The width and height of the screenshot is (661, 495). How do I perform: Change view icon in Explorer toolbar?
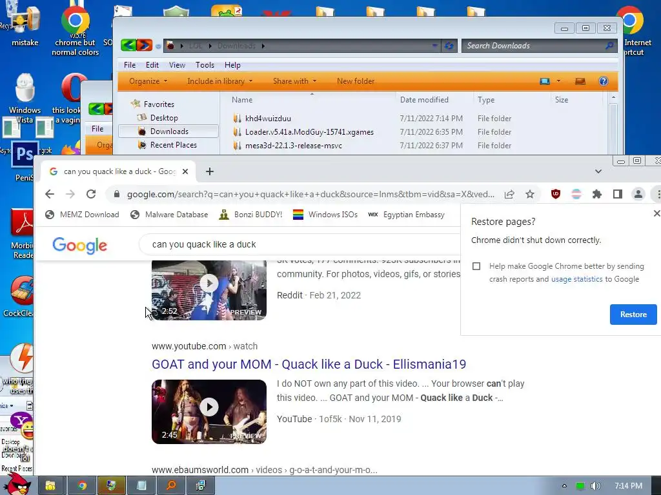pyautogui.click(x=545, y=81)
